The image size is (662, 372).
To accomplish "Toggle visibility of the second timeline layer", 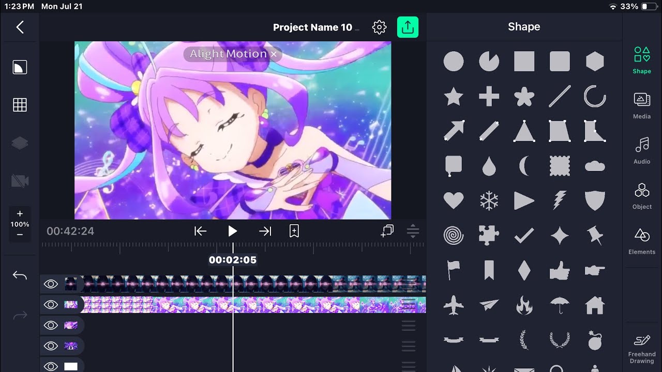I will click(51, 305).
